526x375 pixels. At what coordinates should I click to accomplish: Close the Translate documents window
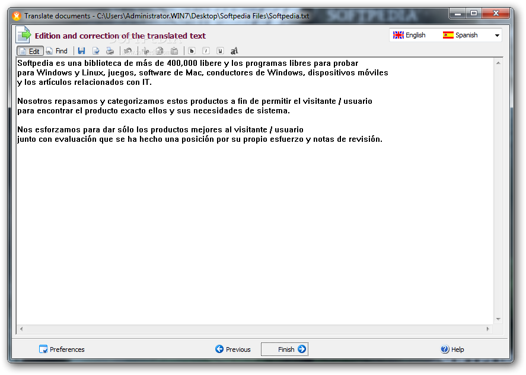tap(496, 14)
